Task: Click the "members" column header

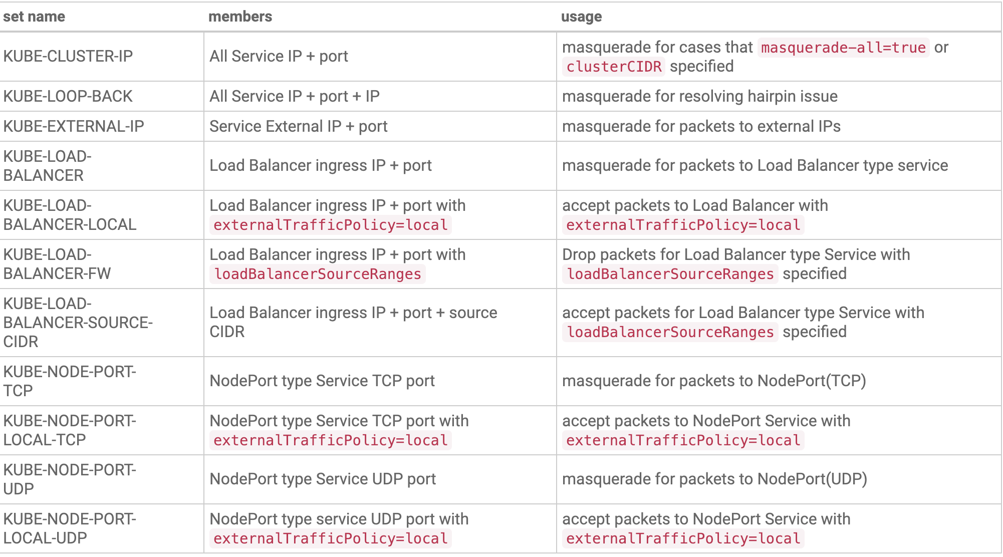Action: click(240, 17)
